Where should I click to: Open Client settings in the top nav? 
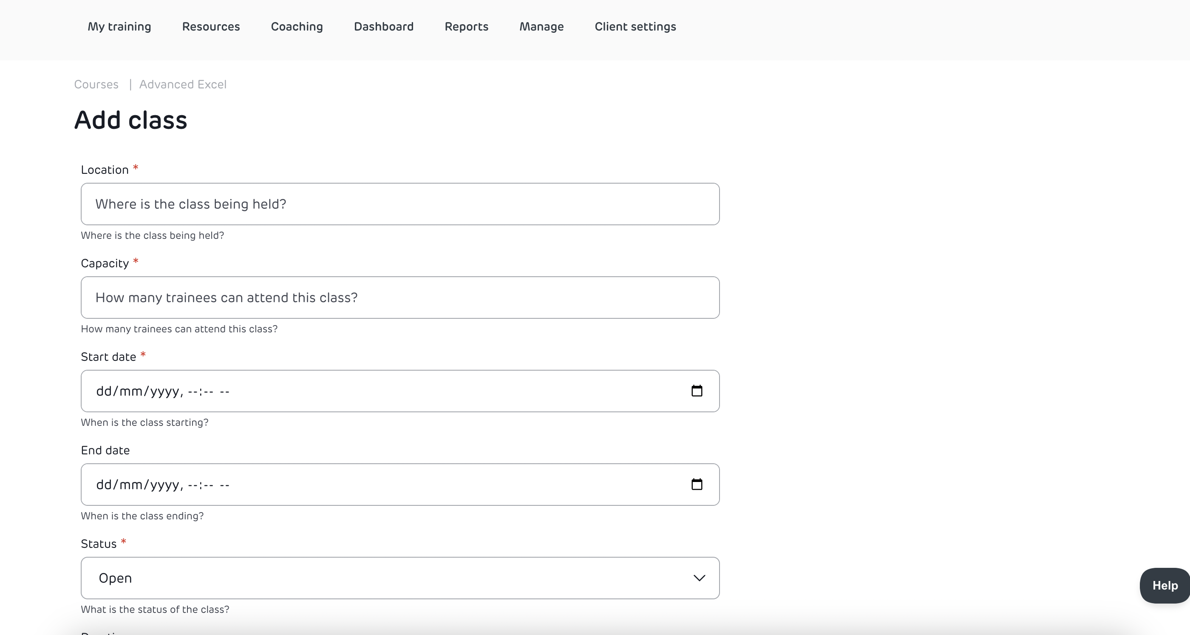pyautogui.click(x=635, y=27)
